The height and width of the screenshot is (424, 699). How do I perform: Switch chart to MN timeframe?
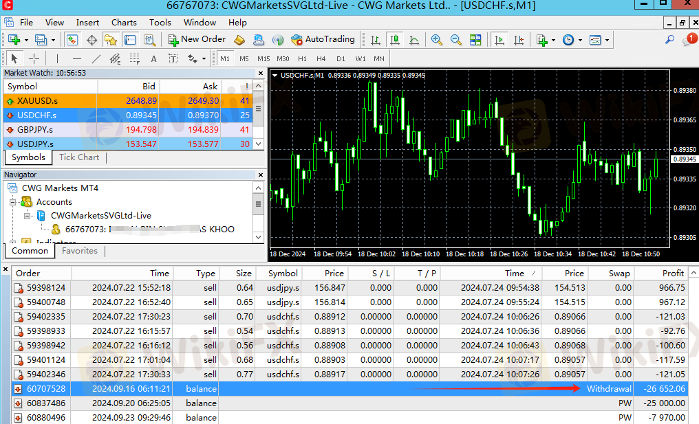[x=379, y=58]
